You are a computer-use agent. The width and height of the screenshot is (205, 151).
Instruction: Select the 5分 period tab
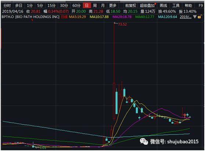(40, 6)
